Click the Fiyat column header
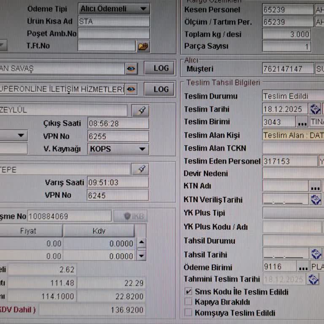 (x=30, y=231)
